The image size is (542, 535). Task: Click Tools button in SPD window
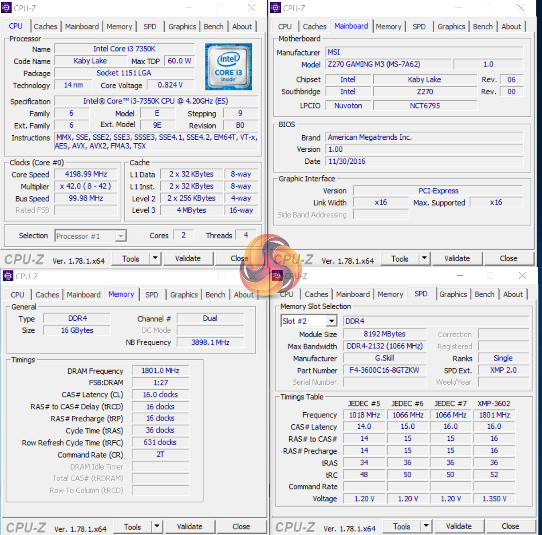pyautogui.click(x=402, y=526)
